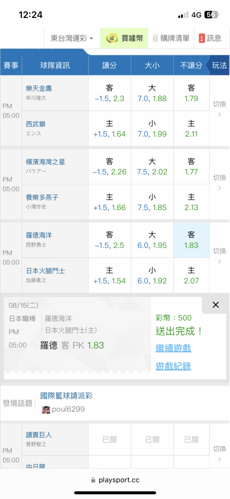Close the bet confirmation slip
The image size is (230, 499).
(216, 305)
